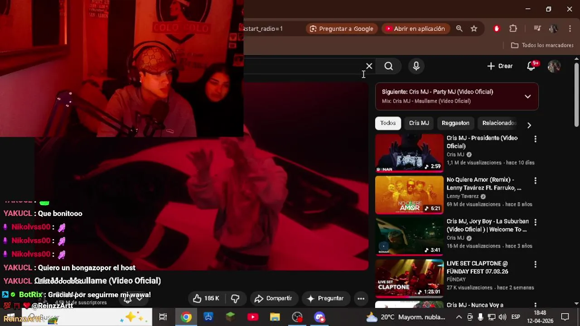The width and height of the screenshot is (580, 326).
Task: Open Cris MJ - Presidente video thumbnail
Action: coord(409,153)
